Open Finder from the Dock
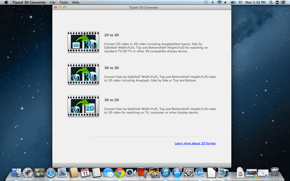The height and width of the screenshot is (181, 290). coord(16,173)
